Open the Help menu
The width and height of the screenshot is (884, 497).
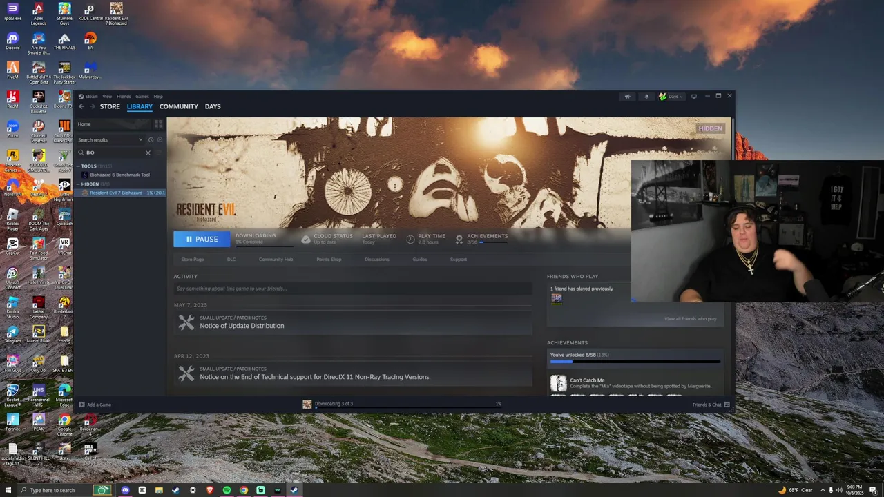click(158, 97)
